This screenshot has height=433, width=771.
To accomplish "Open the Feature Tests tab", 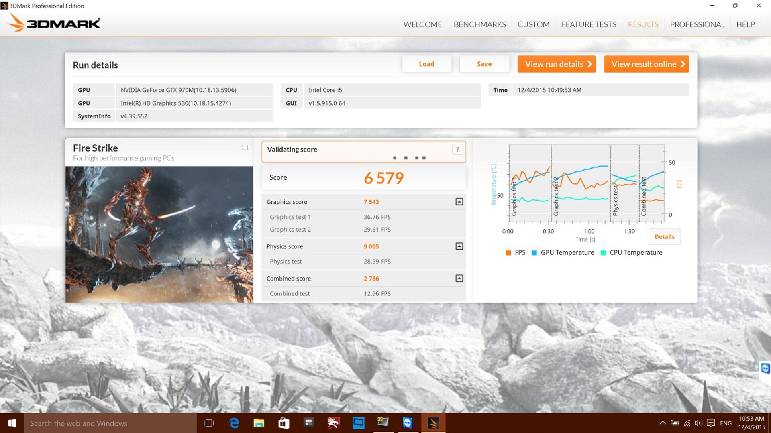I will [588, 24].
